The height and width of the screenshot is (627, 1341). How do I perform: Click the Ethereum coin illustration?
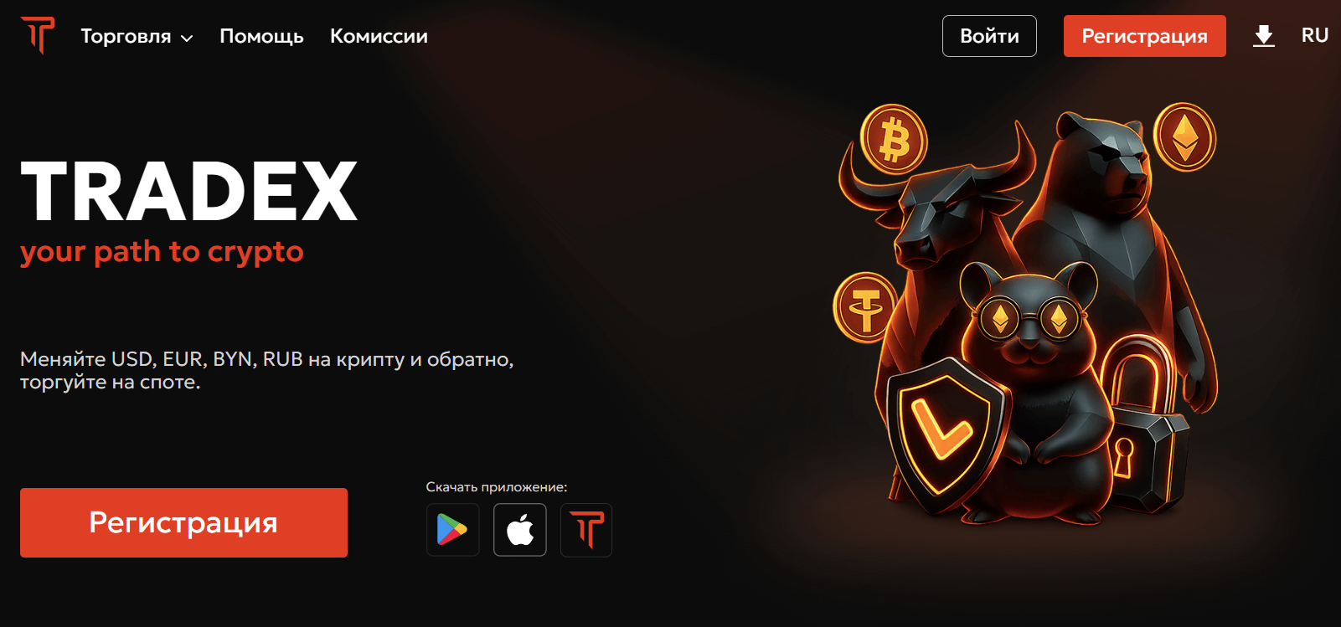(x=1184, y=136)
